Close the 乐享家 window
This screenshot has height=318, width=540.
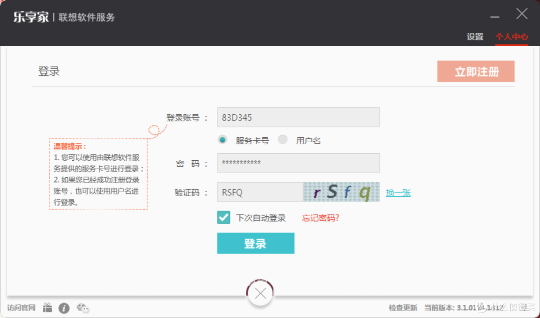(521, 14)
